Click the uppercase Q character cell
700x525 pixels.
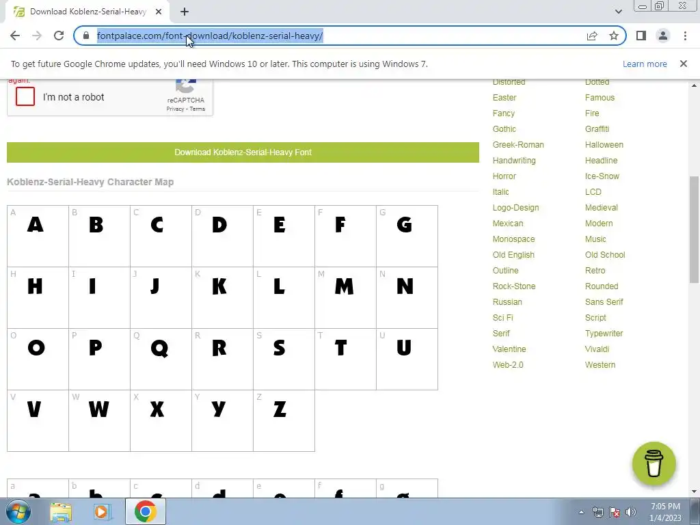click(161, 360)
